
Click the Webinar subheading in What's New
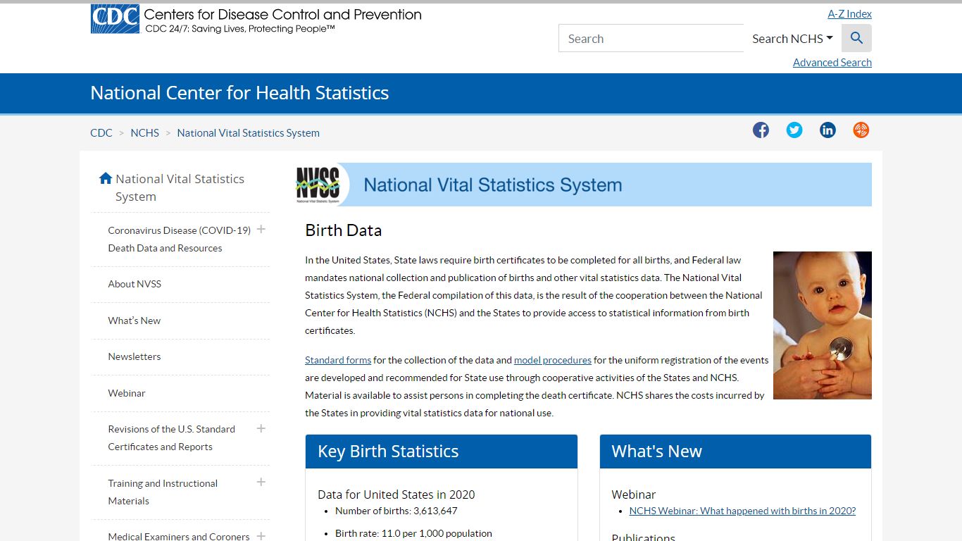[x=634, y=495]
